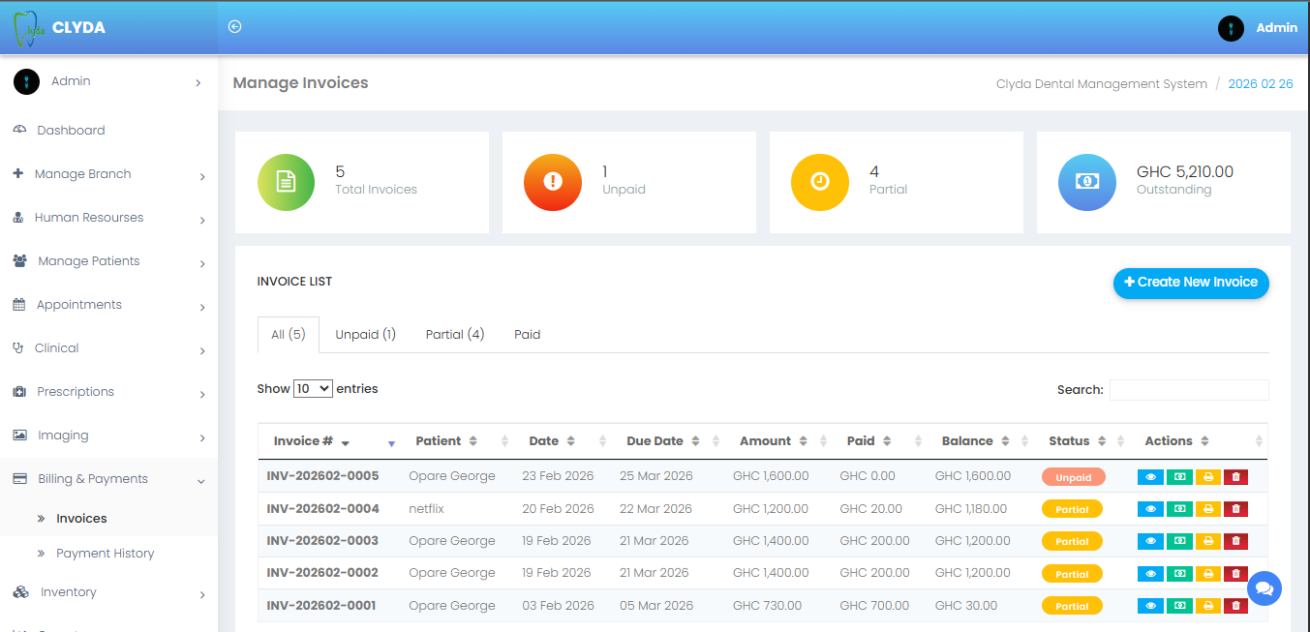Click the Clyda Dental Management System breadcrumb
The image size is (1310, 632).
coord(1102,84)
